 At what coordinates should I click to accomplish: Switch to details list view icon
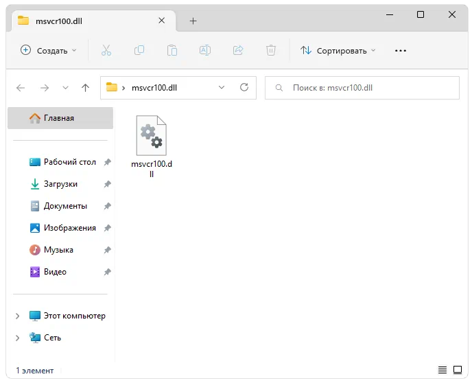(x=442, y=370)
